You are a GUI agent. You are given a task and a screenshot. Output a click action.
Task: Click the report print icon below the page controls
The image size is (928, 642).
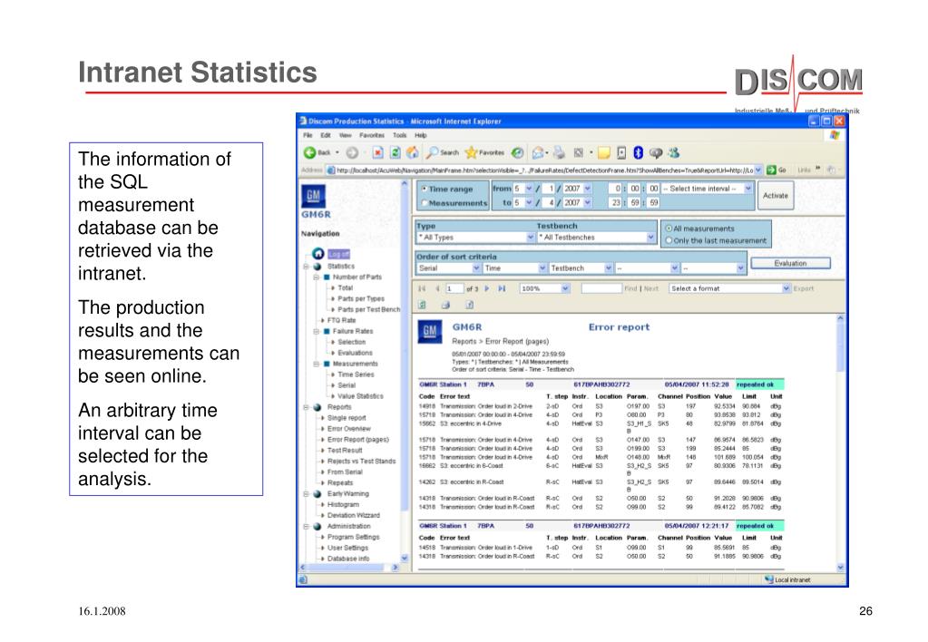click(x=445, y=306)
